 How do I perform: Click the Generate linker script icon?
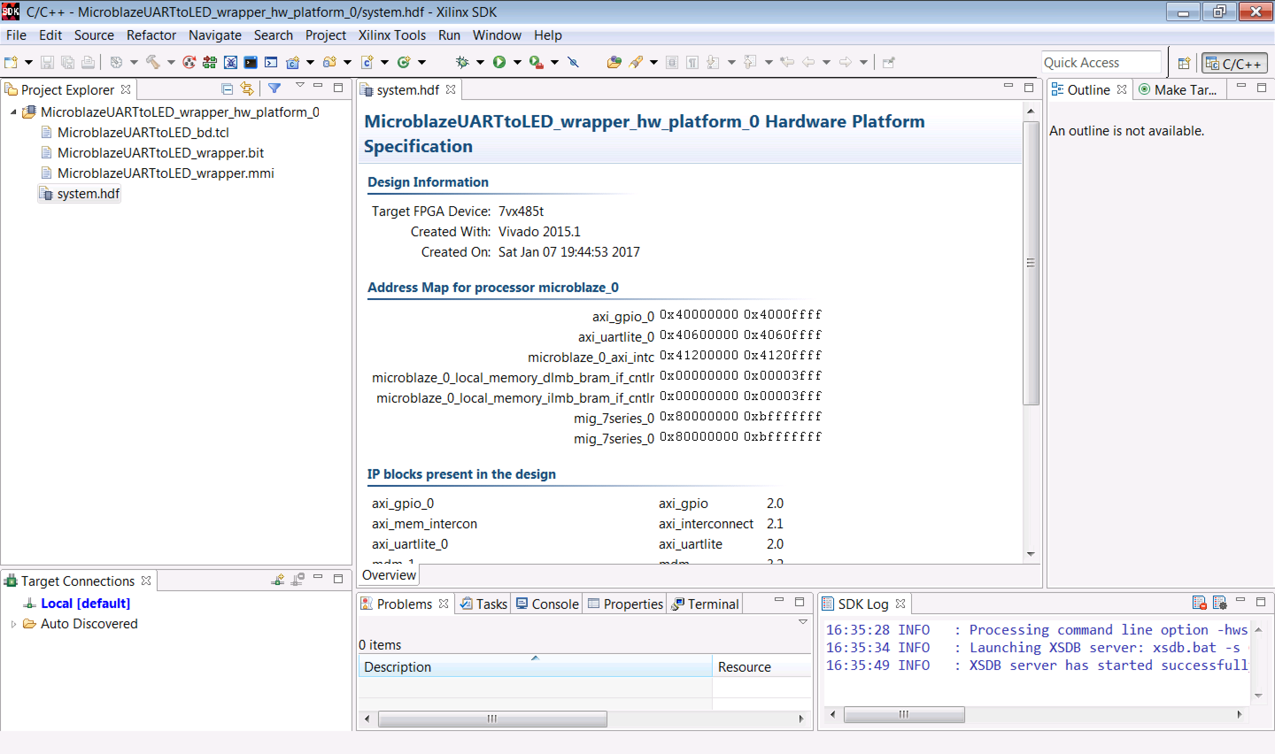click(189, 62)
